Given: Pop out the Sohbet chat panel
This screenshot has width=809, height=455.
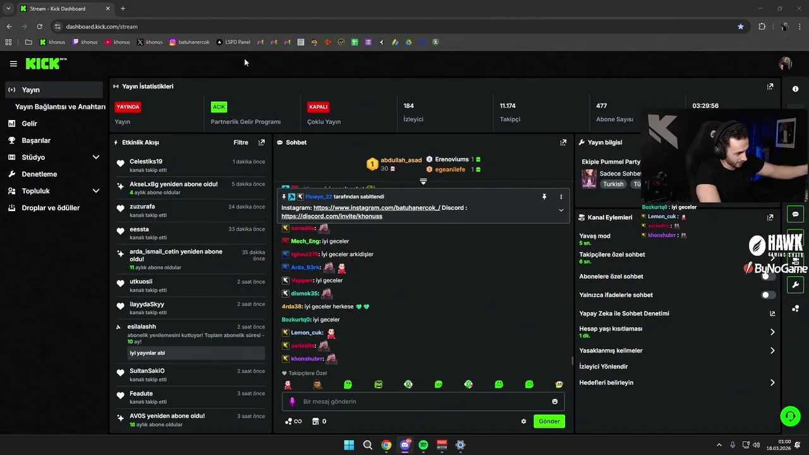Looking at the screenshot, I should pyautogui.click(x=563, y=143).
